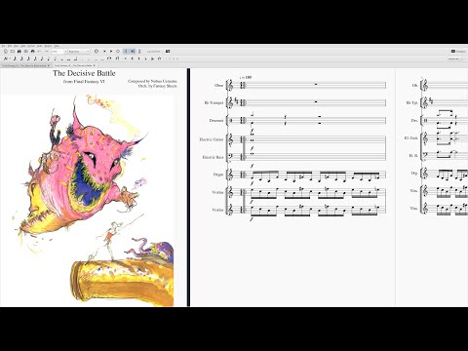The image size is (468, 351).
Task: Save the score with the Save icon
Action: 19,52
